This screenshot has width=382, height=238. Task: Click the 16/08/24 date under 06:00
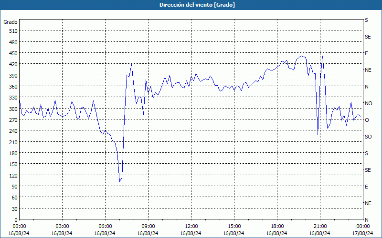pyautogui.click(x=105, y=233)
